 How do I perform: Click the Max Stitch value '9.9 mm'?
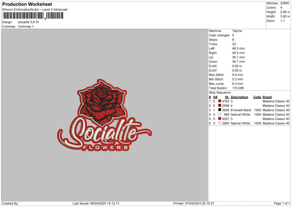pyautogui.click(x=237, y=75)
